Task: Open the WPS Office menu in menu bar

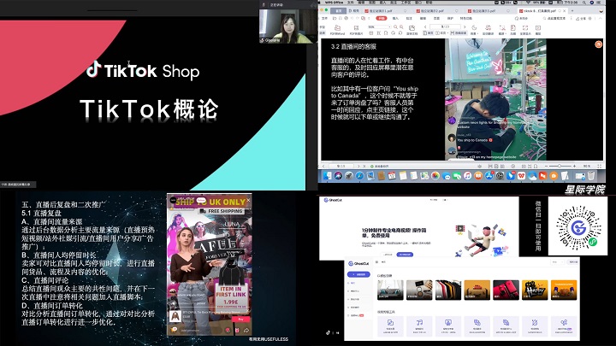Action: point(335,3)
